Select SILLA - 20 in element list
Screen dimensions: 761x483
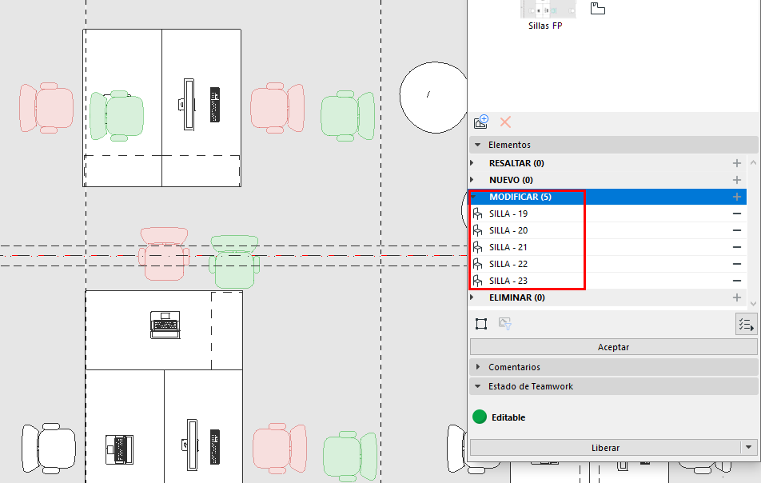click(608, 230)
